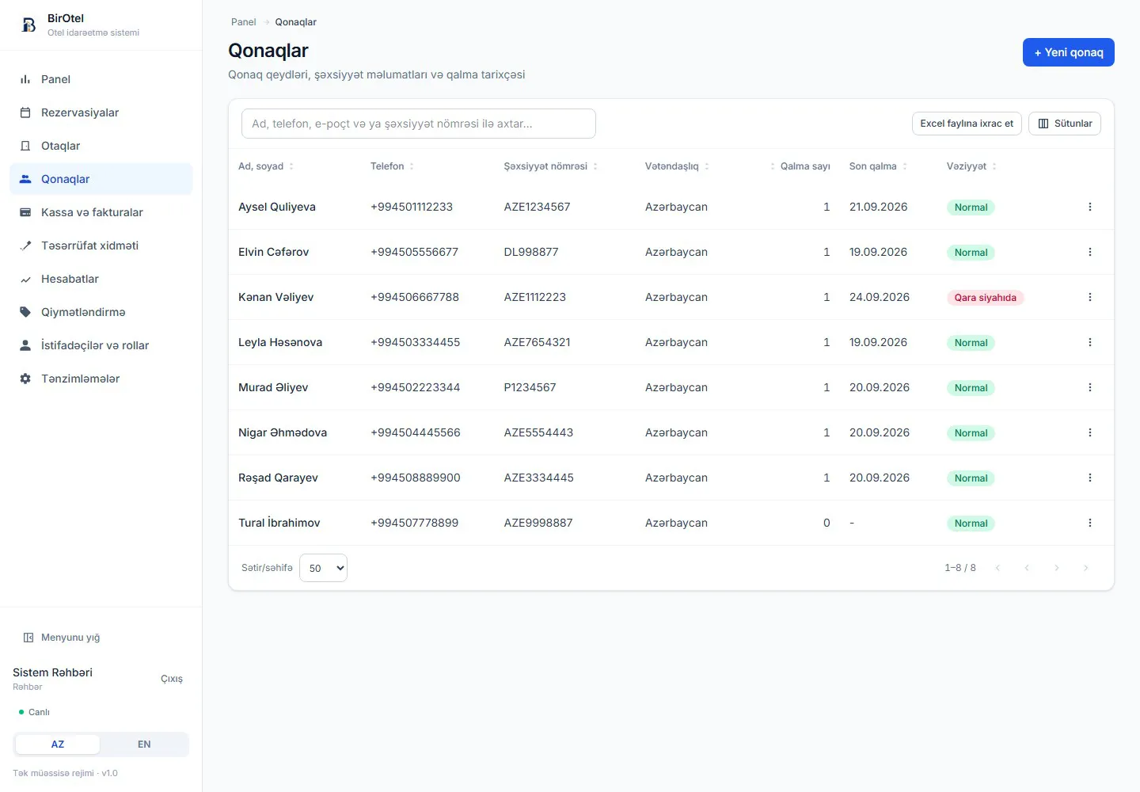Viewport: 1140px width, 792px height.
Task: Open Rezervasiyalar in the sidebar
Action: pyautogui.click(x=101, y=112)
